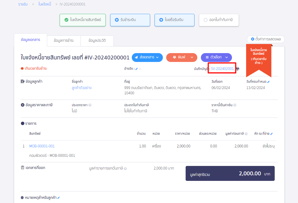The image size is (298, 203).
Task: Select the ออกใบกำกับภาษี radio circle
Action: [205, 20]
